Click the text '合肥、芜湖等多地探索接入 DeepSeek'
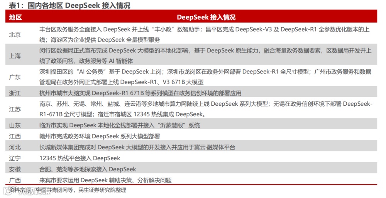The image size is (386, 198). tap(88, 169)
